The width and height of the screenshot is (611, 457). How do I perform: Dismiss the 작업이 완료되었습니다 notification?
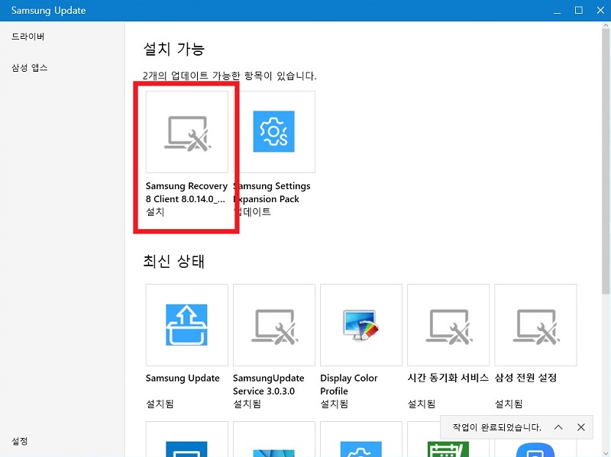click(581, 427)
